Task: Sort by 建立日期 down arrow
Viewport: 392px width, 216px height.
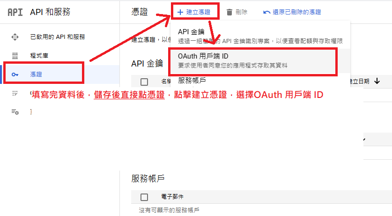Action: (377, 81)
